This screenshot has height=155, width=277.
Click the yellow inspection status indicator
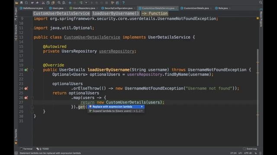258,18
